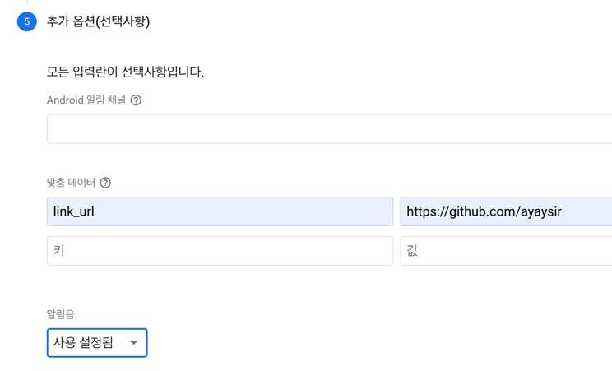
Task: Click the empty 키 input field
Action: (220, 251)
